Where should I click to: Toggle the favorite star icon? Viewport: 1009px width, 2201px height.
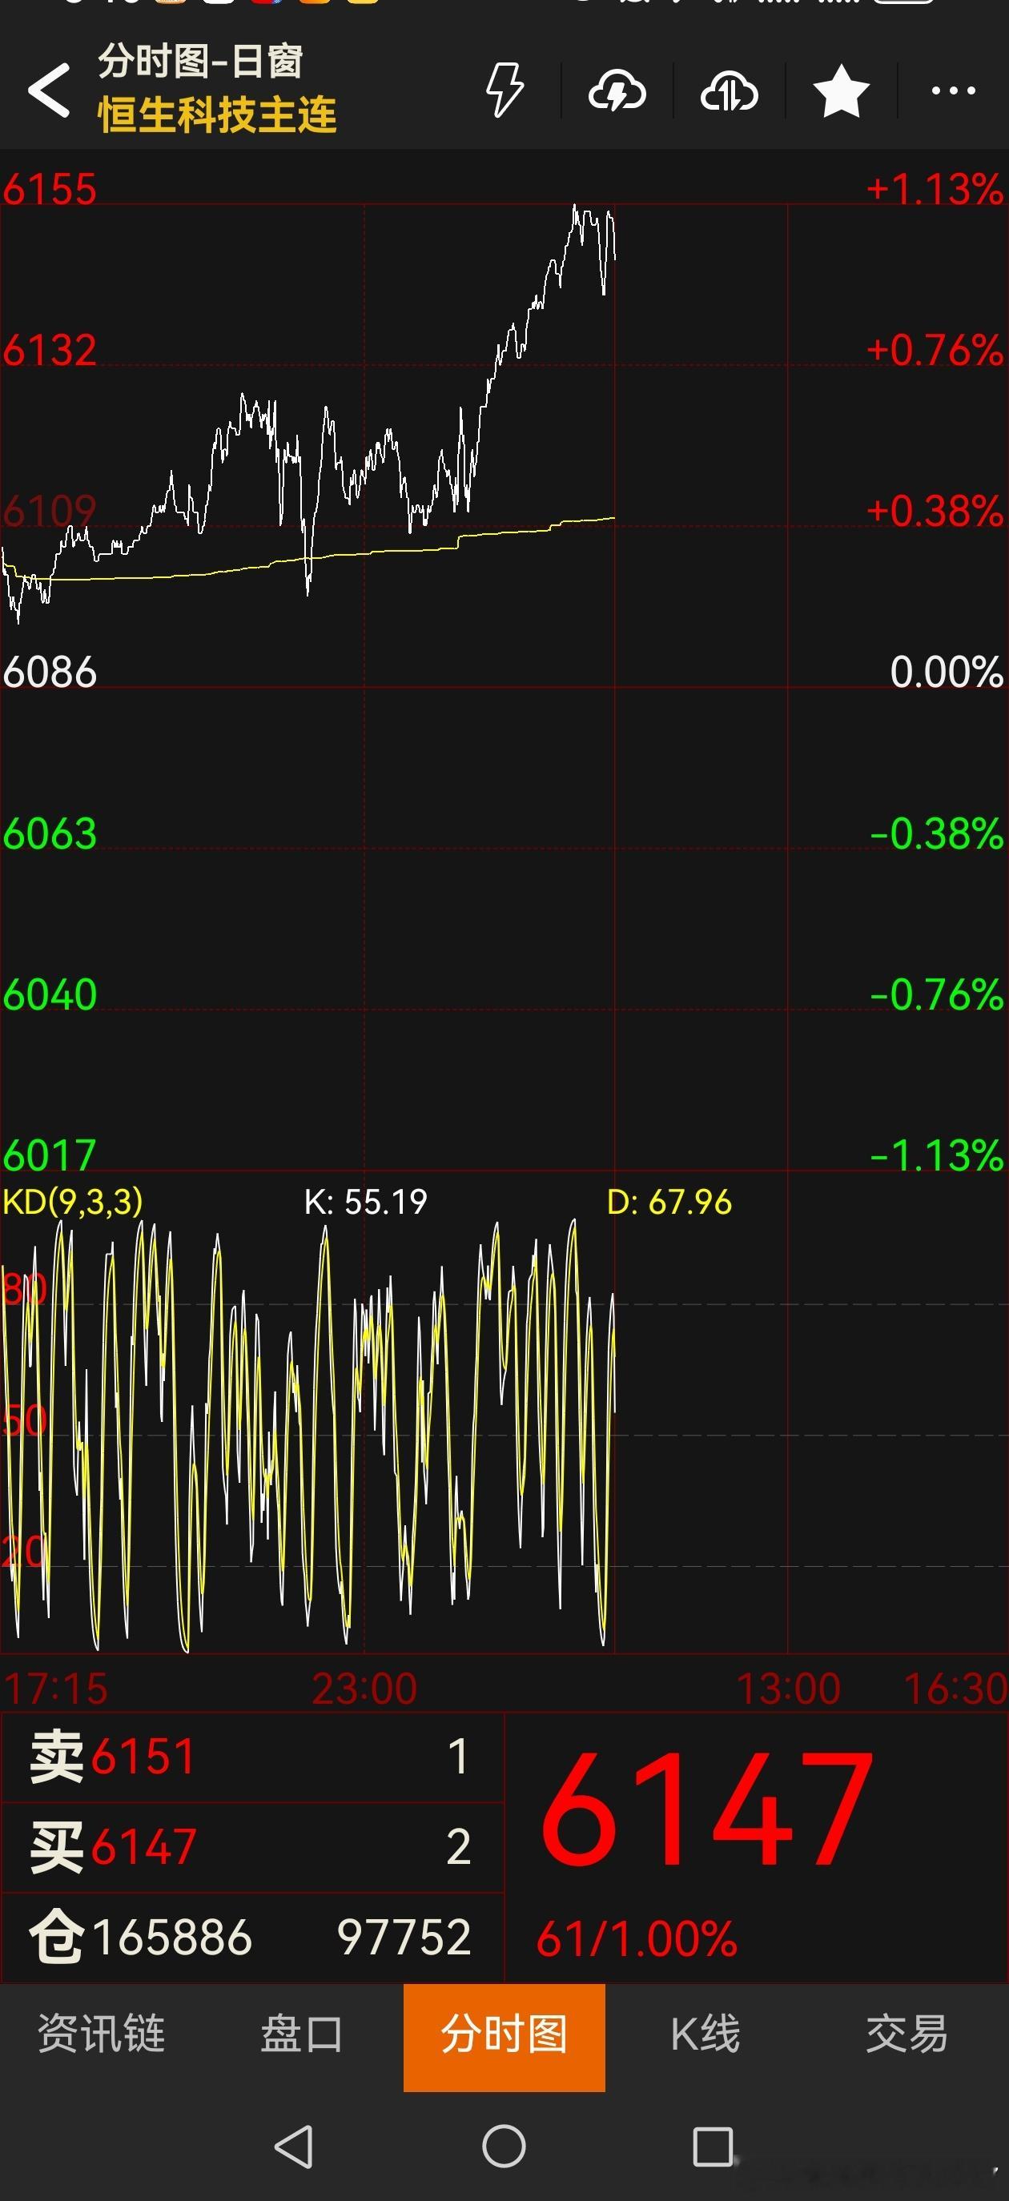coord(841,90)
